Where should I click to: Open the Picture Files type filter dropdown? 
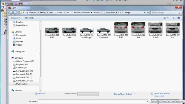click(x=167, y=101)
